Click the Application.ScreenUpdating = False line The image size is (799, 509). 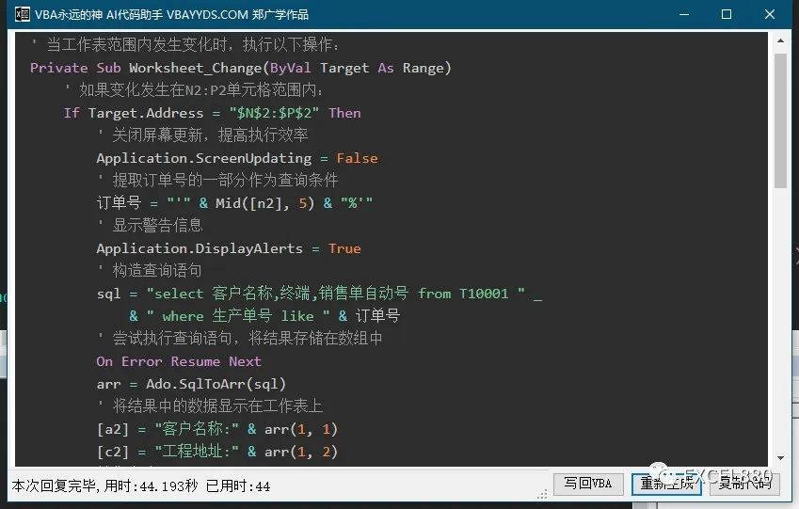(x=237, y=158)
